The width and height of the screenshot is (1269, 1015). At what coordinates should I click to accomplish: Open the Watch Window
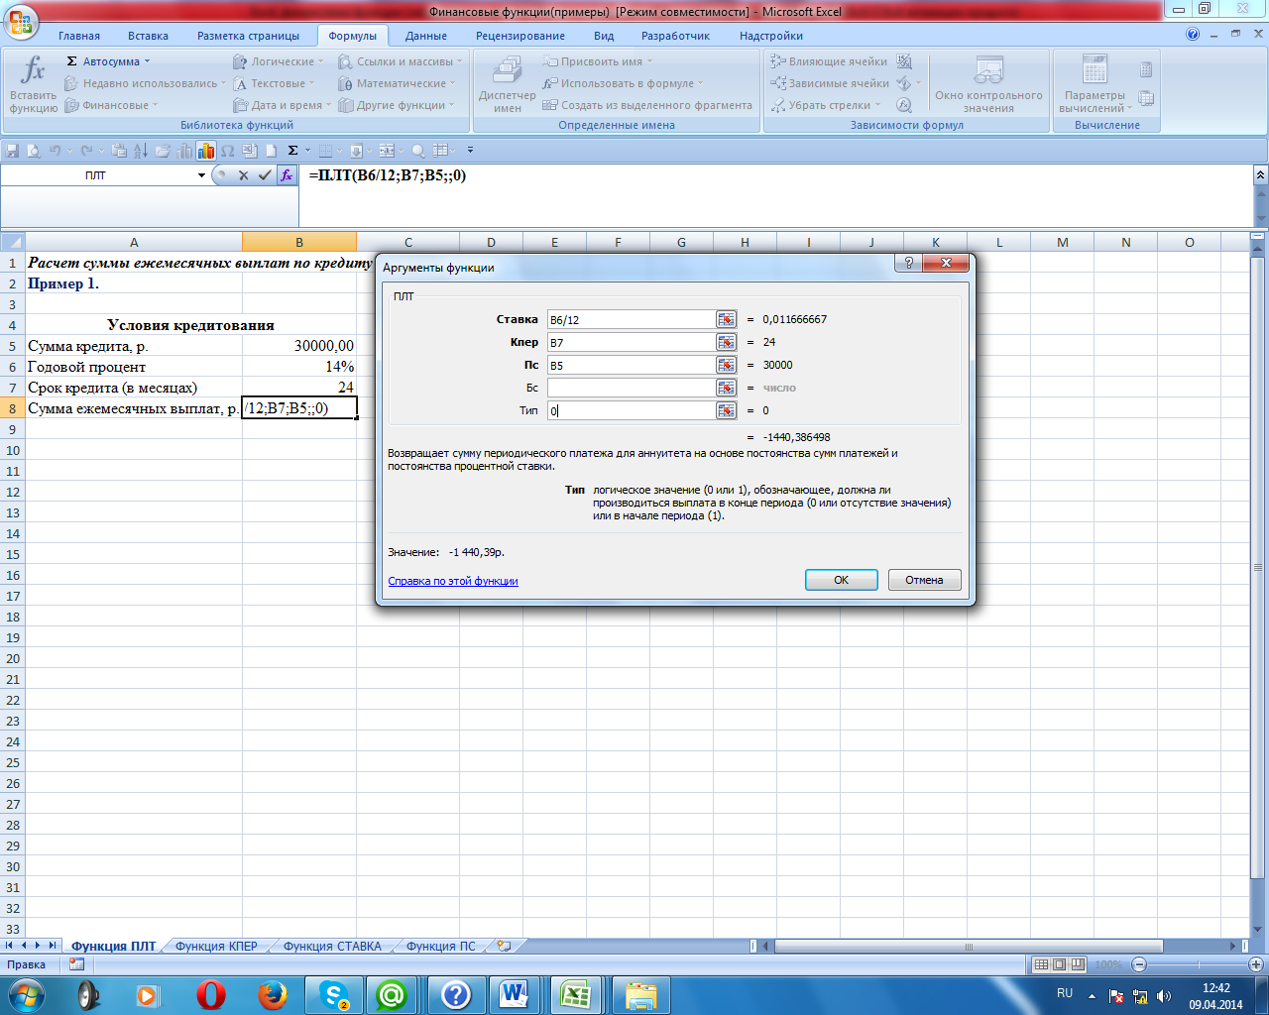(988, 84)
